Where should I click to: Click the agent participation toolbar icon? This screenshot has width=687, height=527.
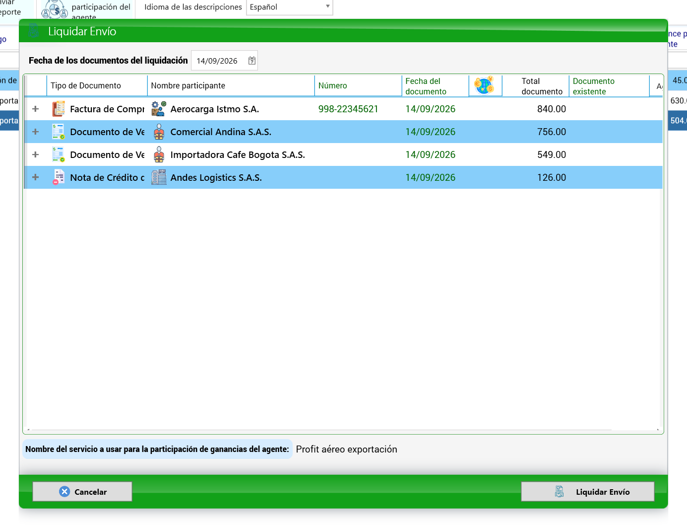[55, 9]
